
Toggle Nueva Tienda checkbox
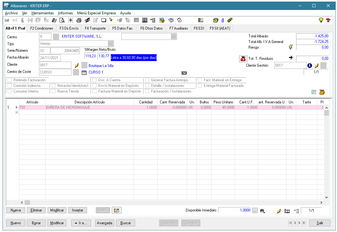(54, 91)
